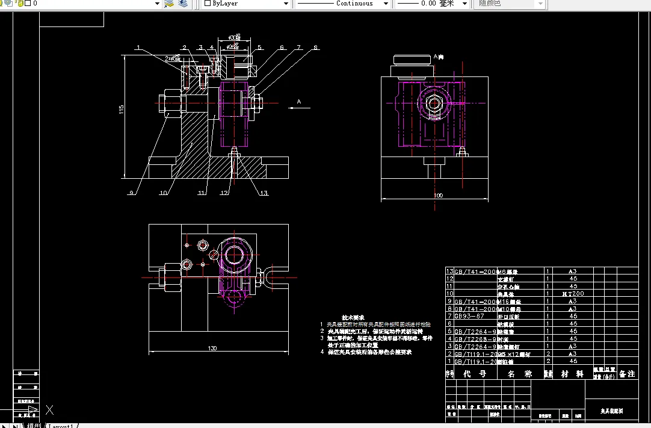Open the 随颜色 plot style dropdown
This screenshot has width=651, height=428.
click(x=540, y=4)
